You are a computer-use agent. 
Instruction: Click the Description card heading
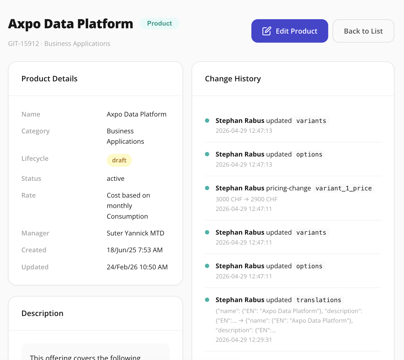42,313
